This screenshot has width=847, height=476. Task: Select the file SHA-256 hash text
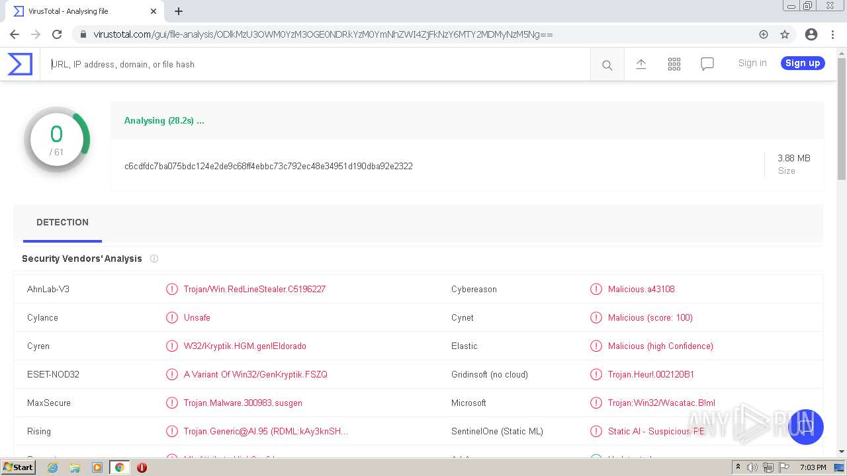tap(269, 166)
